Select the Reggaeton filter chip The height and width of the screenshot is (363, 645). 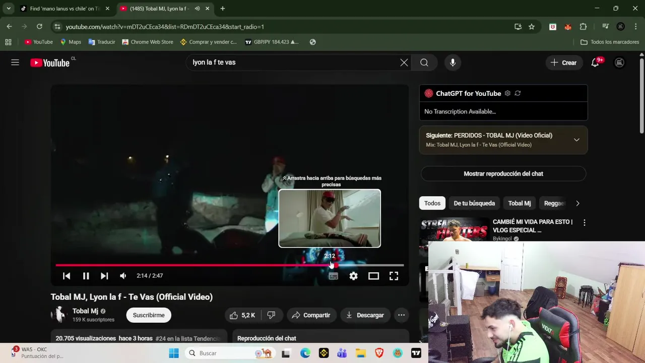(554, 203)
